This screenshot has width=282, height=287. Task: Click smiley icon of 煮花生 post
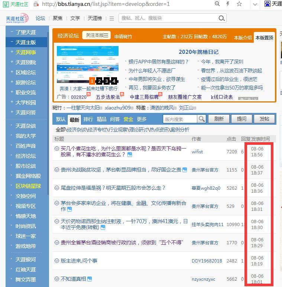(x=57, y=149)
